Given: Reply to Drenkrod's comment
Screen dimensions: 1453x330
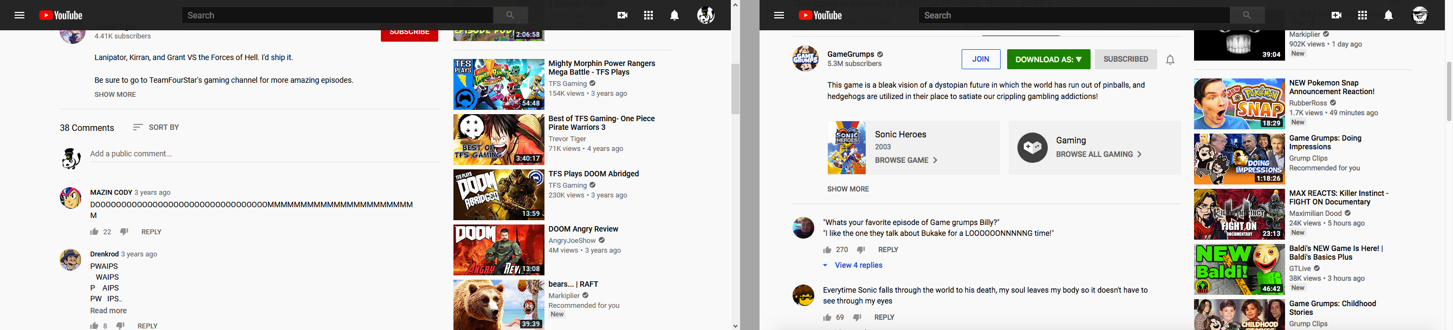Looking at the screenshot, I should (148, 326).
